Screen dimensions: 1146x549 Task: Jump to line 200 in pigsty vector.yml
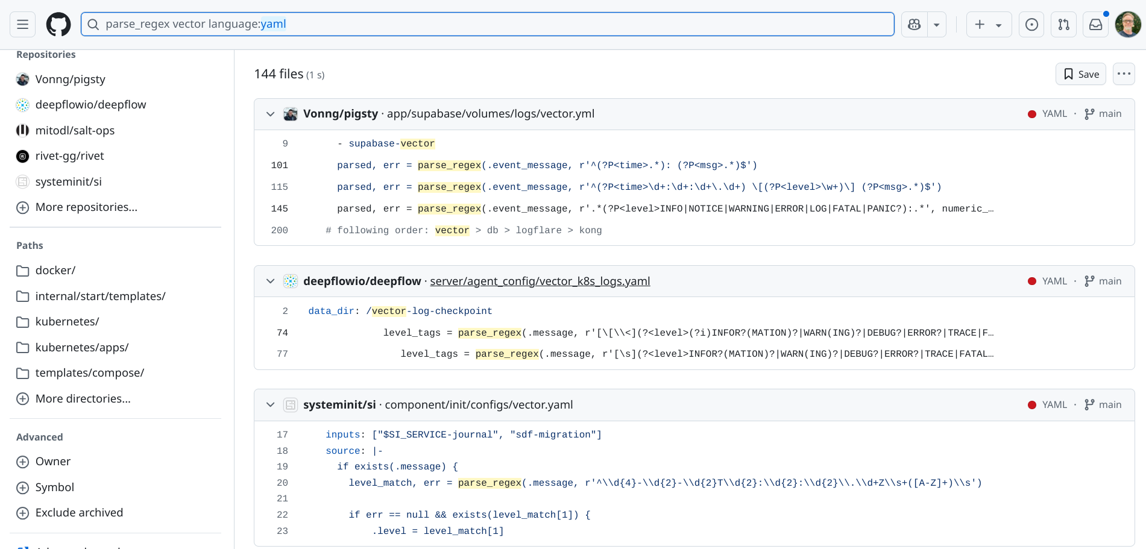click(x=280, y=230)
